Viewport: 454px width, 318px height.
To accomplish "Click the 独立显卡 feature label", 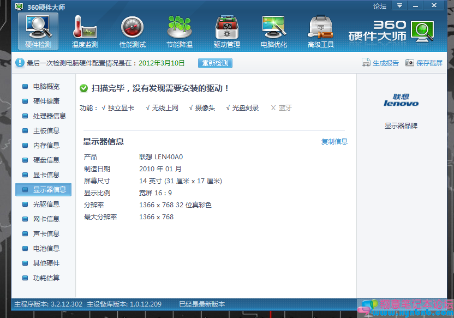I will coord(121,108).
